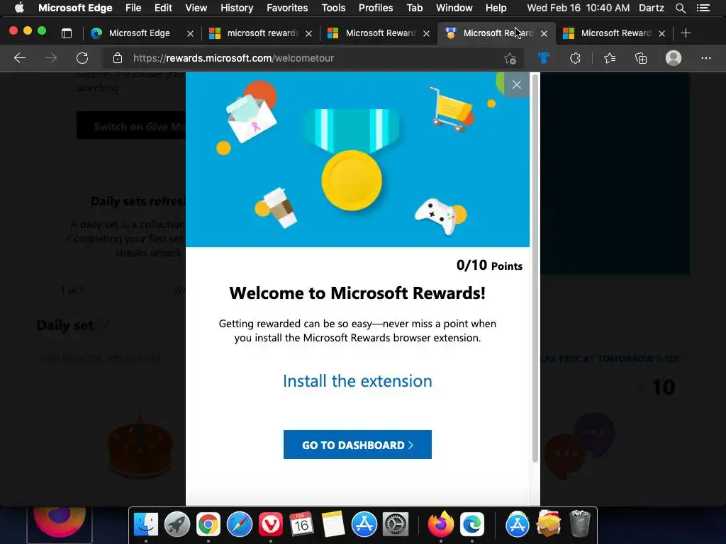The width and height of the screenshot is (726, 544).
Task: Click the browser back arrow
Action: pyautogui.click(x=19, y=58)
